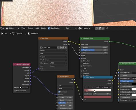Viewport: 136px width, 110px height.
Task: Adjust the IOR value field
Action: click(95, 53)
